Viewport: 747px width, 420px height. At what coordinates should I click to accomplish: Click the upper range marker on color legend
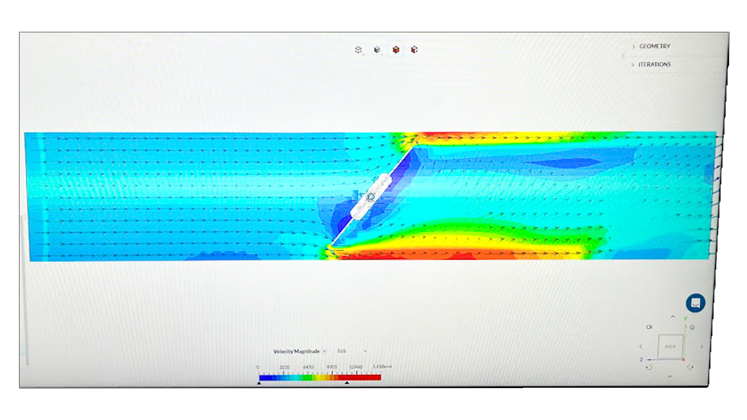pyautogui.click(x=347, y=383)
